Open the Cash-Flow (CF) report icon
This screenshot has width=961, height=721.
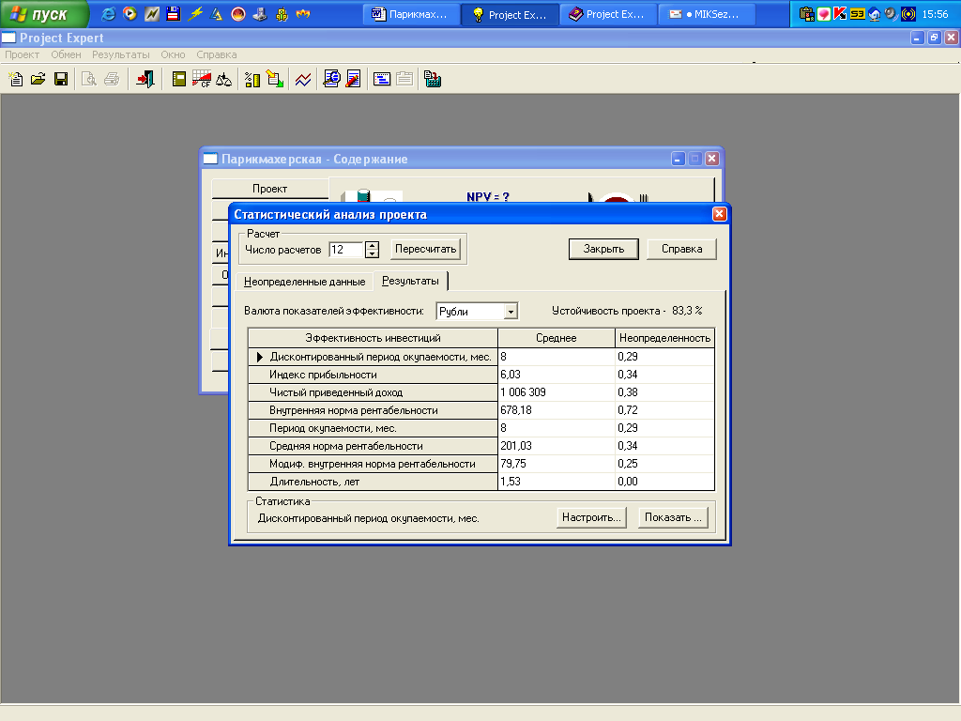[x=201, y=79]
